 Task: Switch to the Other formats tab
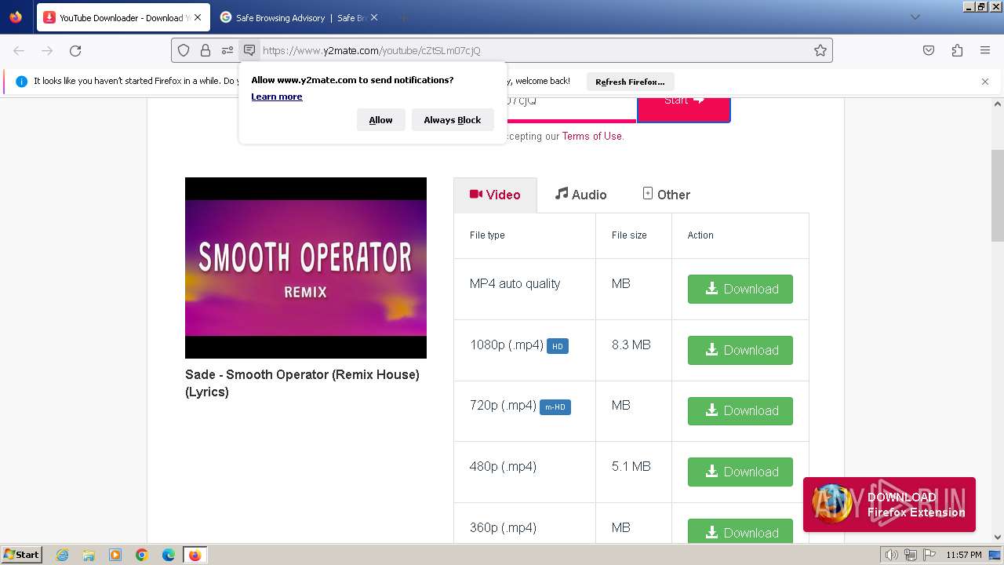[x=666, y=195]
